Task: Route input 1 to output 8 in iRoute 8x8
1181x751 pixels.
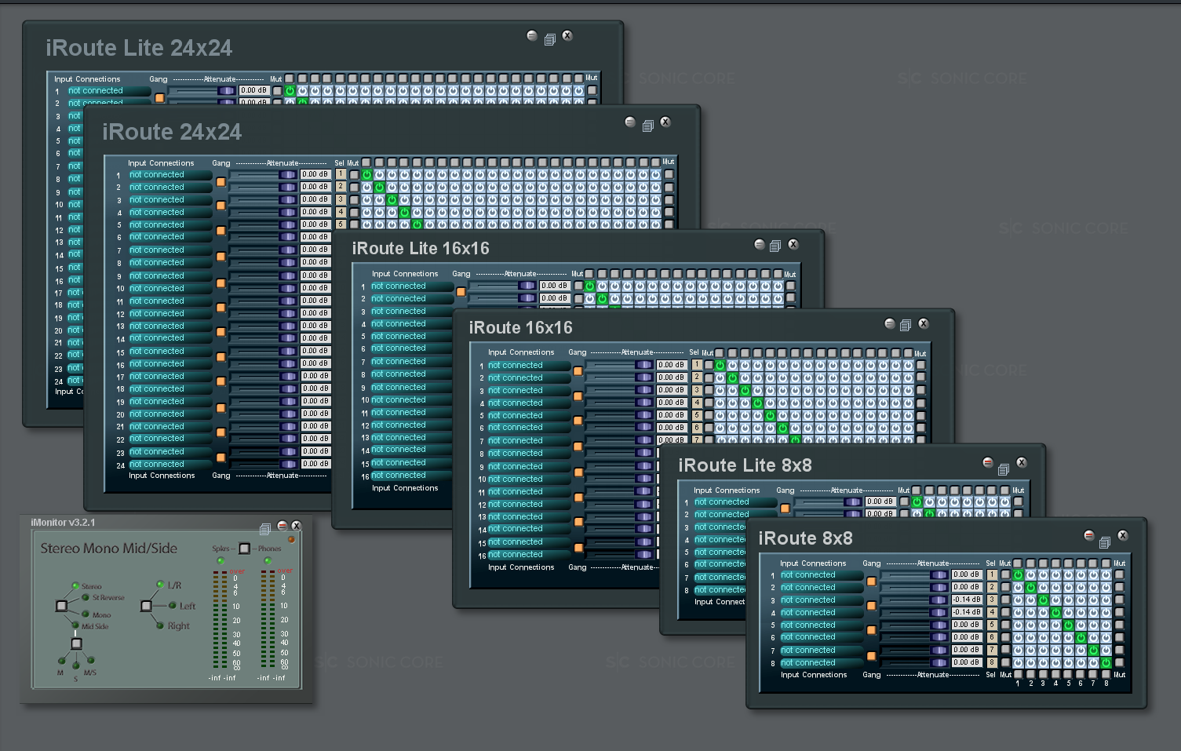Action: [x=1106, y=574]
